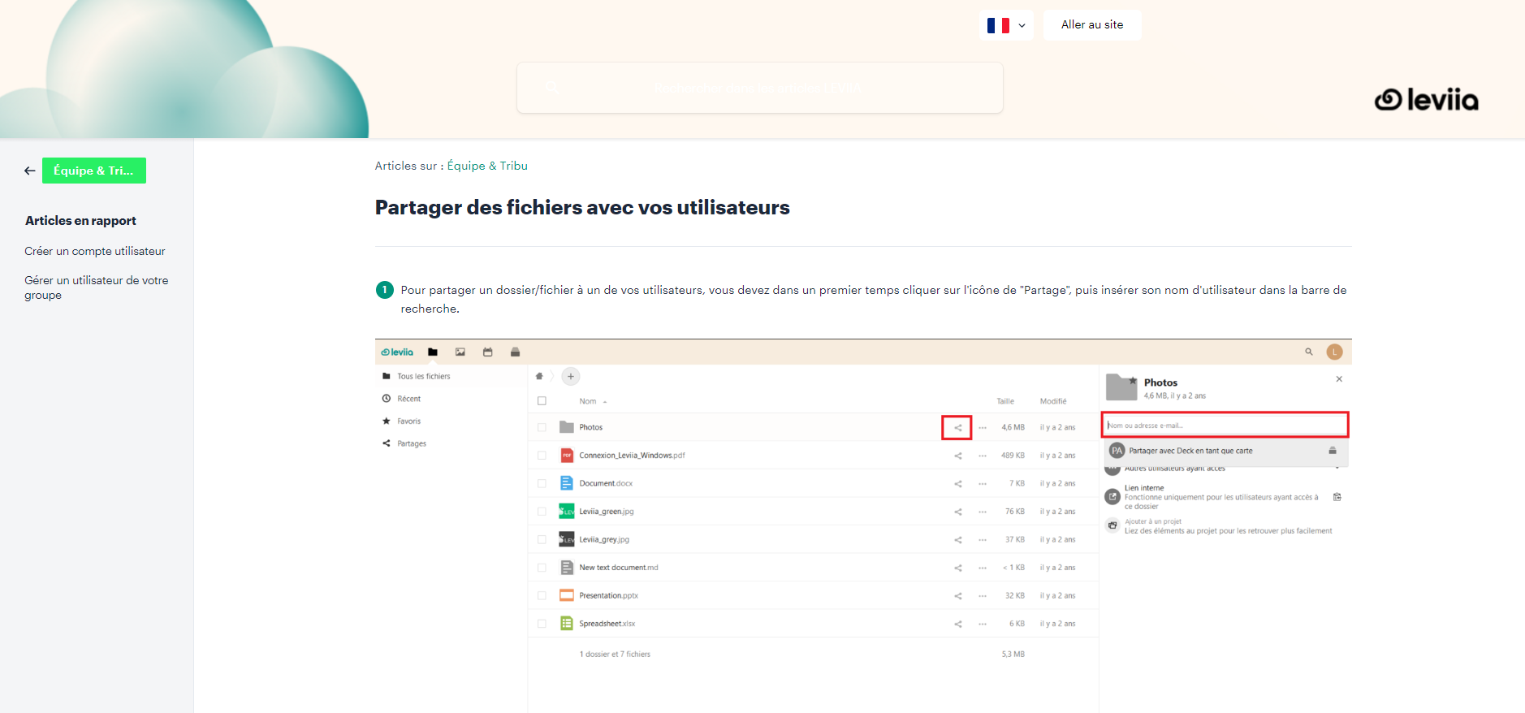Image resolution: width=1525 pixels, height=713 pixels.
Task: Open article Créer un compte utilisateur
Action: point(95,251)
